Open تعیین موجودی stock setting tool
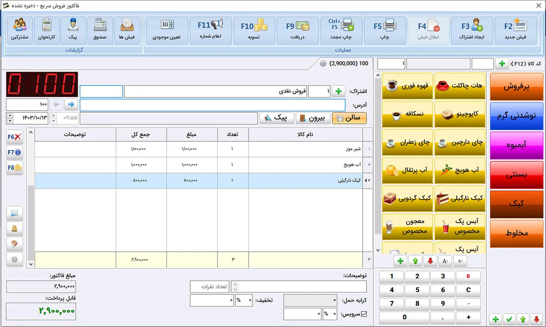 [x=167, y=31]
